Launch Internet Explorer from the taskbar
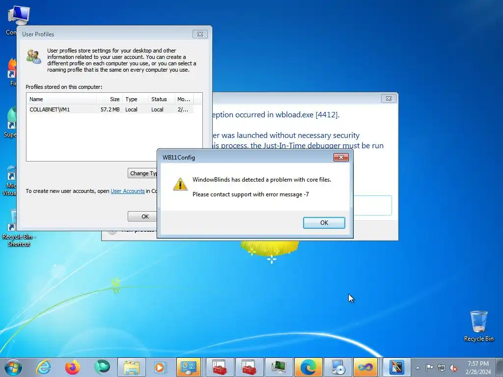503x377 pixels. click(x=43, y=367)
